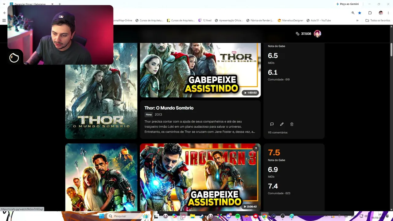Open the browser Extensions puzzle icon

[x=370, y=13]
